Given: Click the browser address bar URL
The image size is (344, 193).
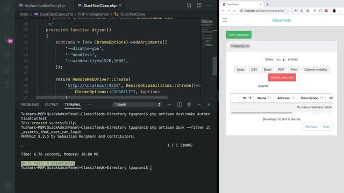Looking at the screenshot, I should [264, 11].
